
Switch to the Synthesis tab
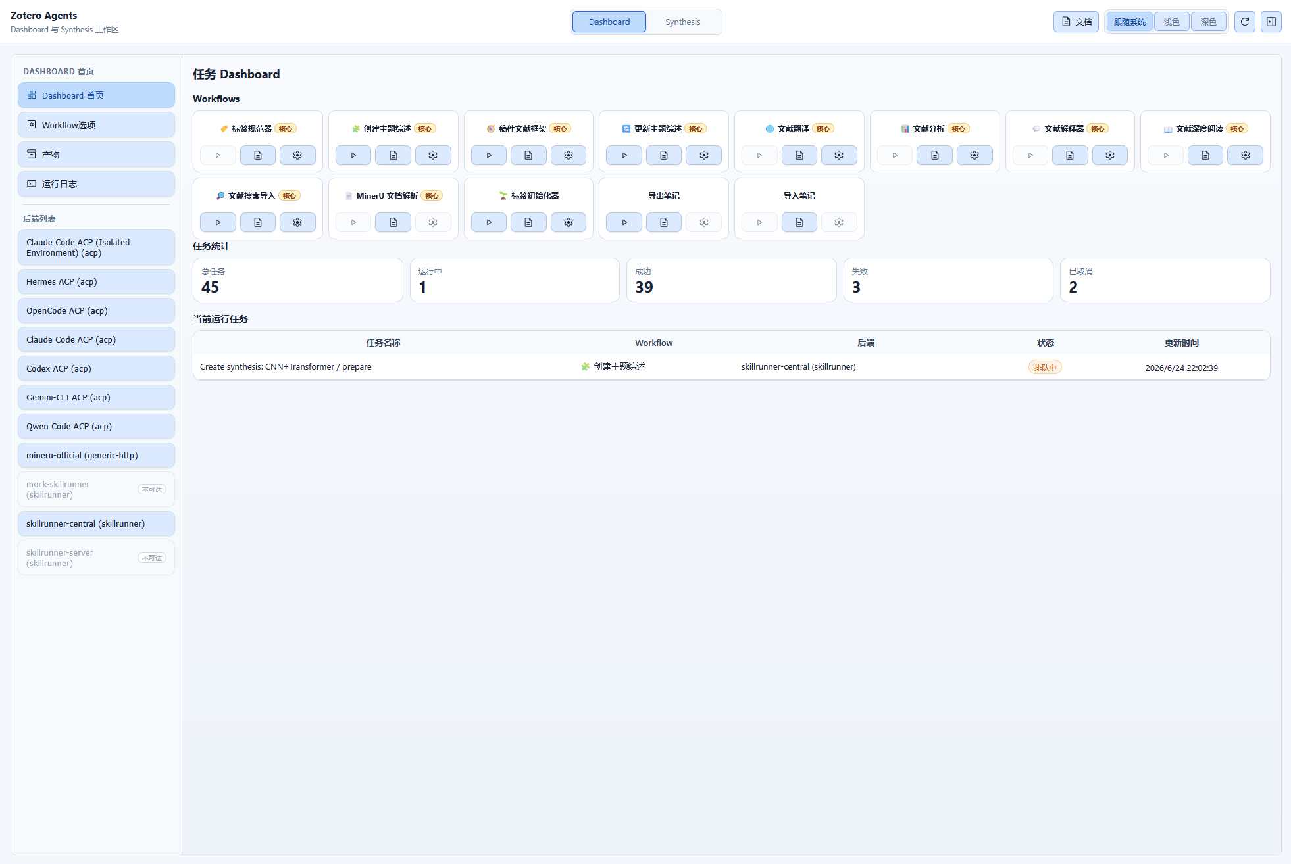683,22
